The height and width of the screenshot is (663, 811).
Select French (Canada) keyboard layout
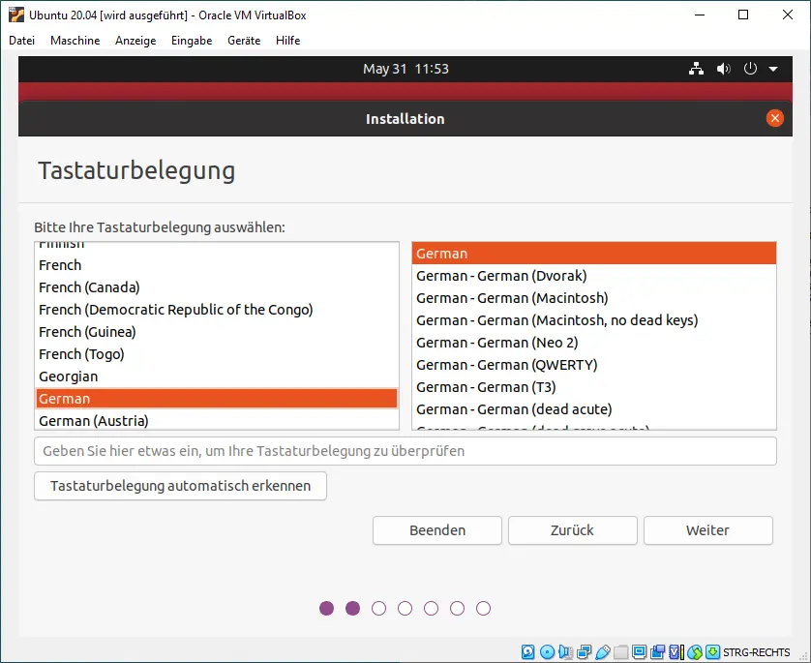89,287
